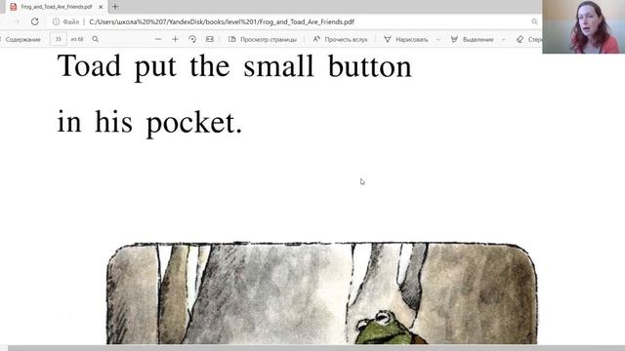
Task: Click the webcam video overlay
Action: (584, 26)
